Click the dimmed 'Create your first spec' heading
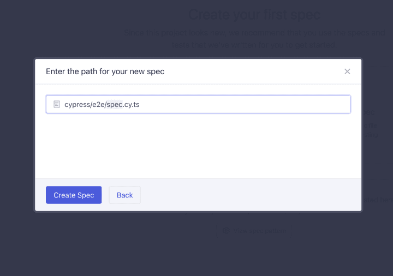This screenshot has width=393, height=276. [254, 15]
